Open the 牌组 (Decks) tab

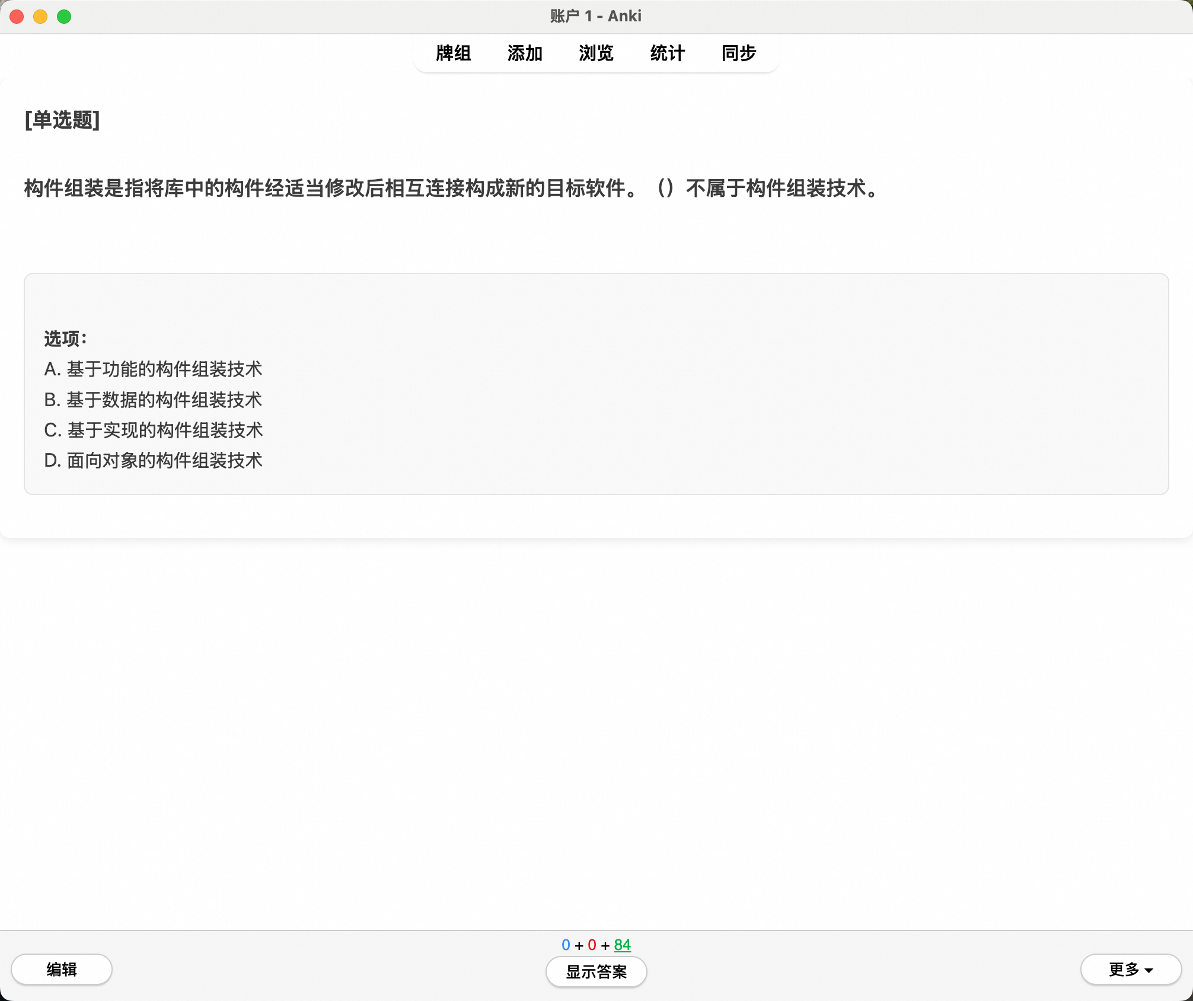(453, 53)
